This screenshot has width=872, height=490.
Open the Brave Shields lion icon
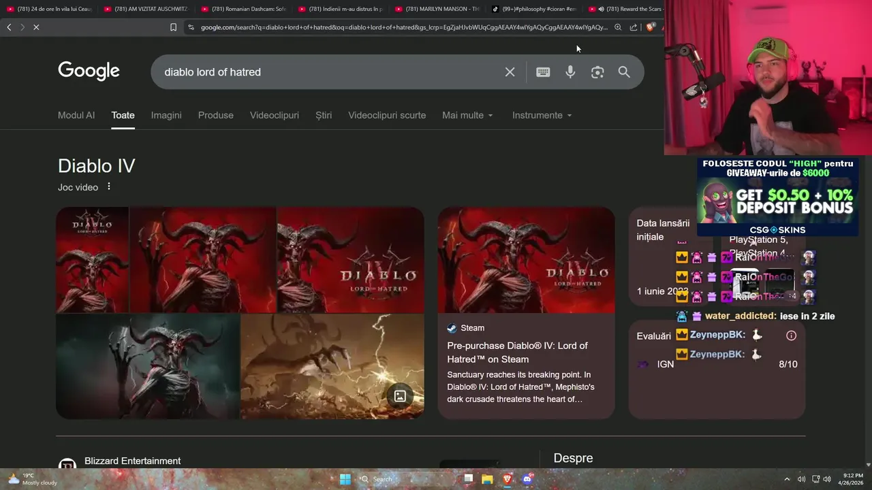[x=650, y=27]
